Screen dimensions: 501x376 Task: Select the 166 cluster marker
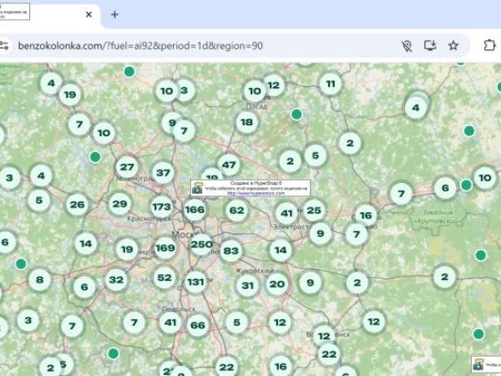[195, 210]
